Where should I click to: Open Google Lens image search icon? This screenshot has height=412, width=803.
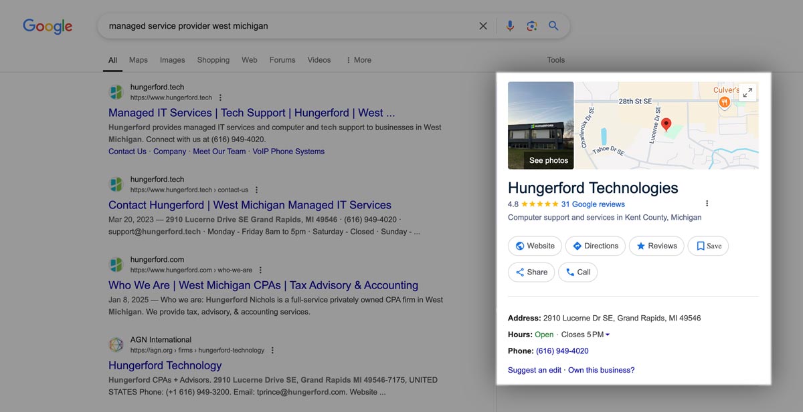[532, 26]
